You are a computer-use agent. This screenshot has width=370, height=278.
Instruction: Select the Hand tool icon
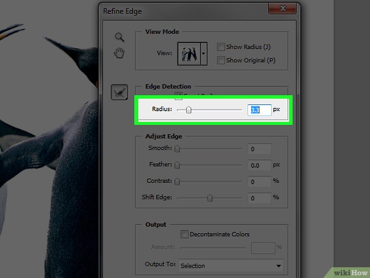pos(119,53)
